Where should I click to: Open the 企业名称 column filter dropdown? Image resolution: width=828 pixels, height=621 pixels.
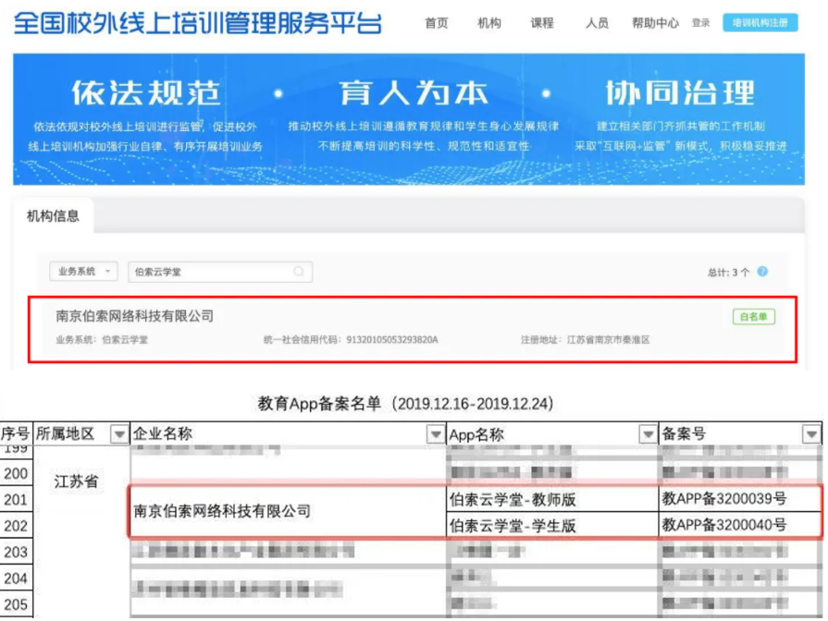pos(436,434)
